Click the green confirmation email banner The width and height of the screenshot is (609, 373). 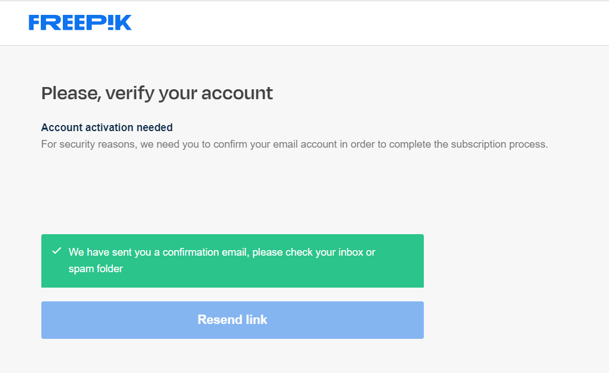pyautogui.click(x=232, y=261)
